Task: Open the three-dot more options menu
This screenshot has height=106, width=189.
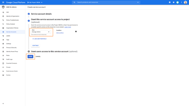Action: click(181, 2)
